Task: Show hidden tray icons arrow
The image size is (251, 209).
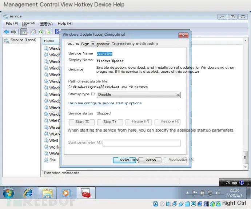Action: tap(187, 193)
